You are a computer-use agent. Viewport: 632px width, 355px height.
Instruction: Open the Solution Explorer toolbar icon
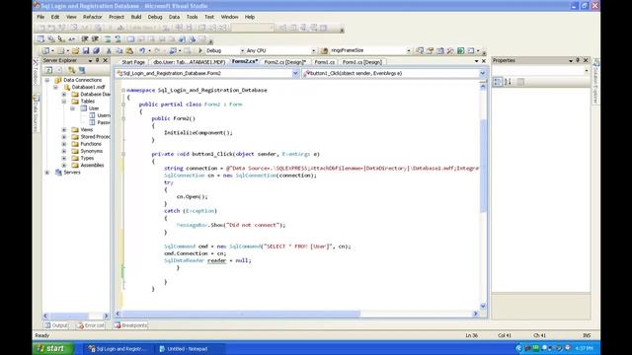coord(420,50)
